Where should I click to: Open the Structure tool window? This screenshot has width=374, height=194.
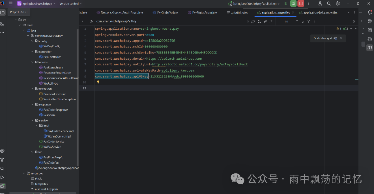(x=2, y=24)
